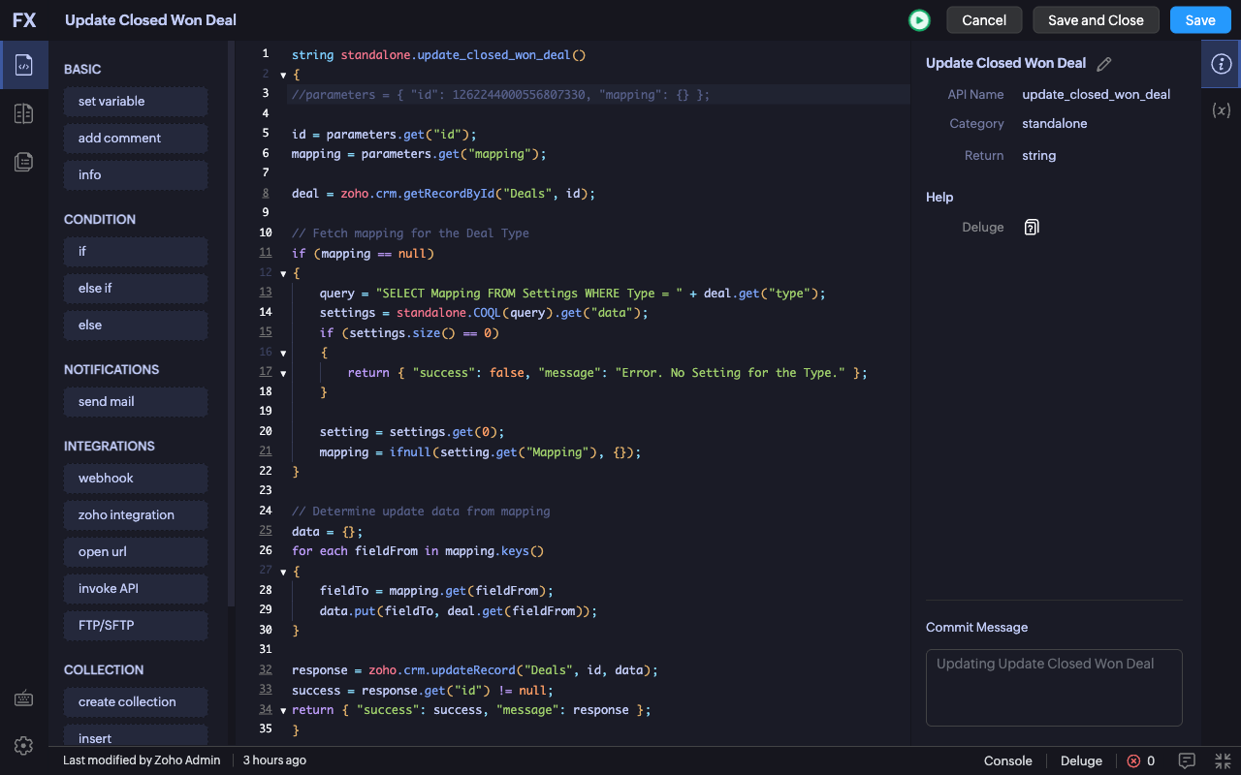Click the Update Closed Won Deal header title
Screen dimensions: 1241x775
(150, 20)
